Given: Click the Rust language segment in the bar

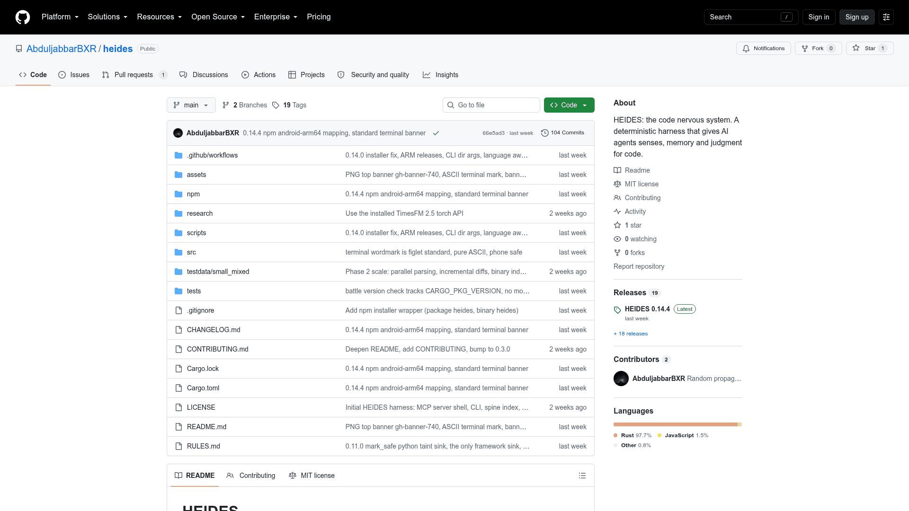Looking at the screenshot, I should tap(676, 424).
